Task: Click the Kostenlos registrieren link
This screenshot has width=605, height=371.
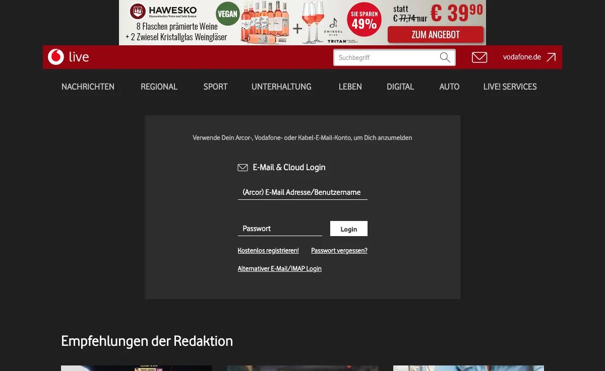Action: [268, 250]
